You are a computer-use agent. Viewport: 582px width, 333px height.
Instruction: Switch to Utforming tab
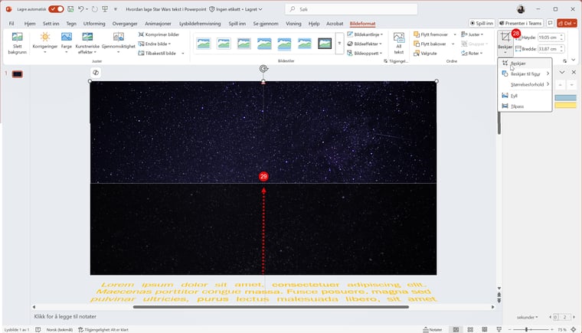point(94,24)
